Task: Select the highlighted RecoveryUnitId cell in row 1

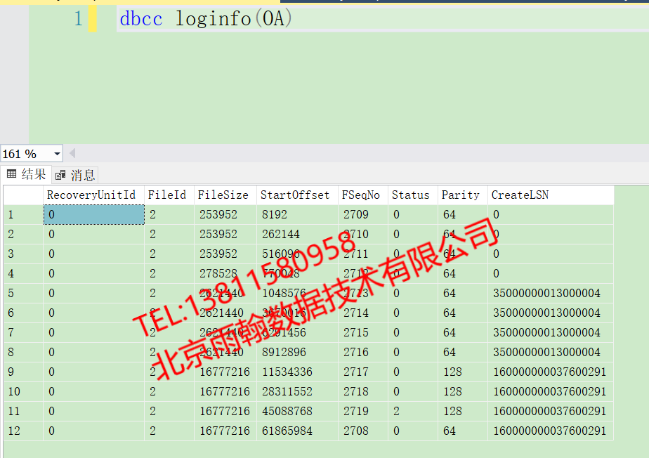Action: [x=94, y=214]
